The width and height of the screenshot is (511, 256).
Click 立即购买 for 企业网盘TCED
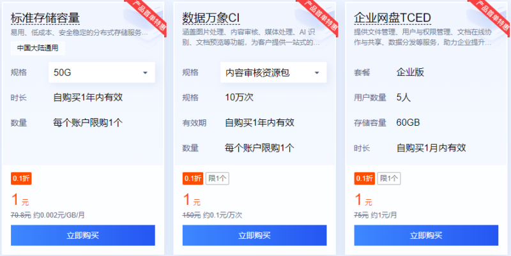tap(425, 235)
